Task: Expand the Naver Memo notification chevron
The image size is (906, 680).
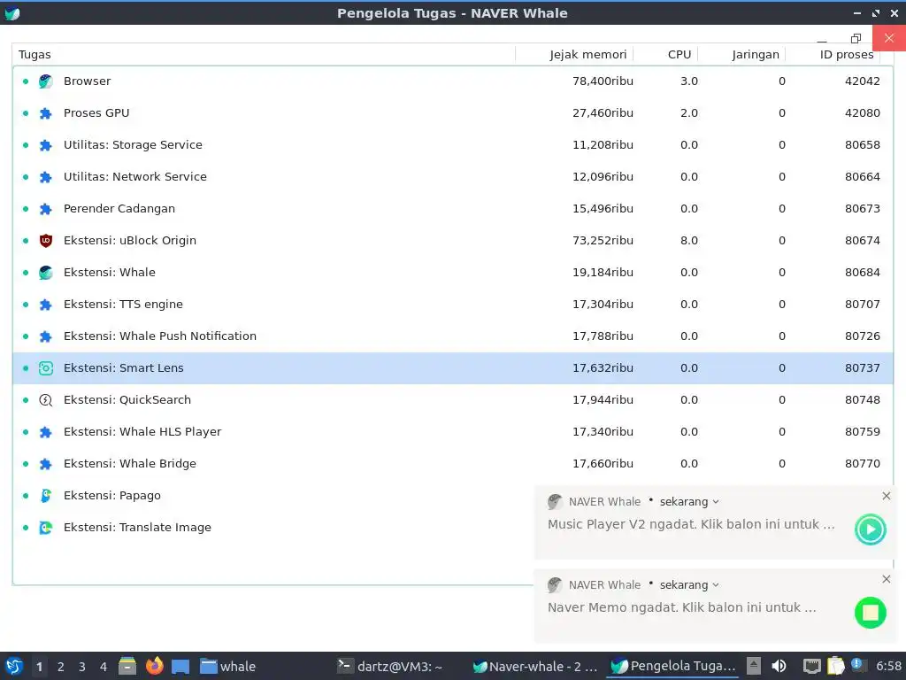Action: click(x=716, y=585)
